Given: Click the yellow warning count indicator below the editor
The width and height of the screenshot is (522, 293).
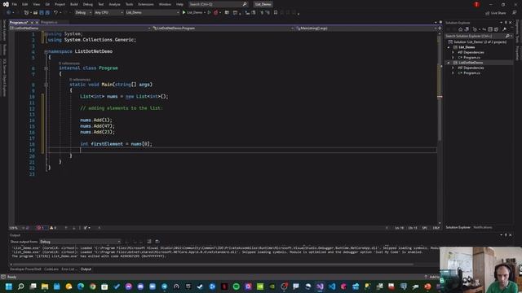Looking at the screenshot, I should (x=52, y=228).
